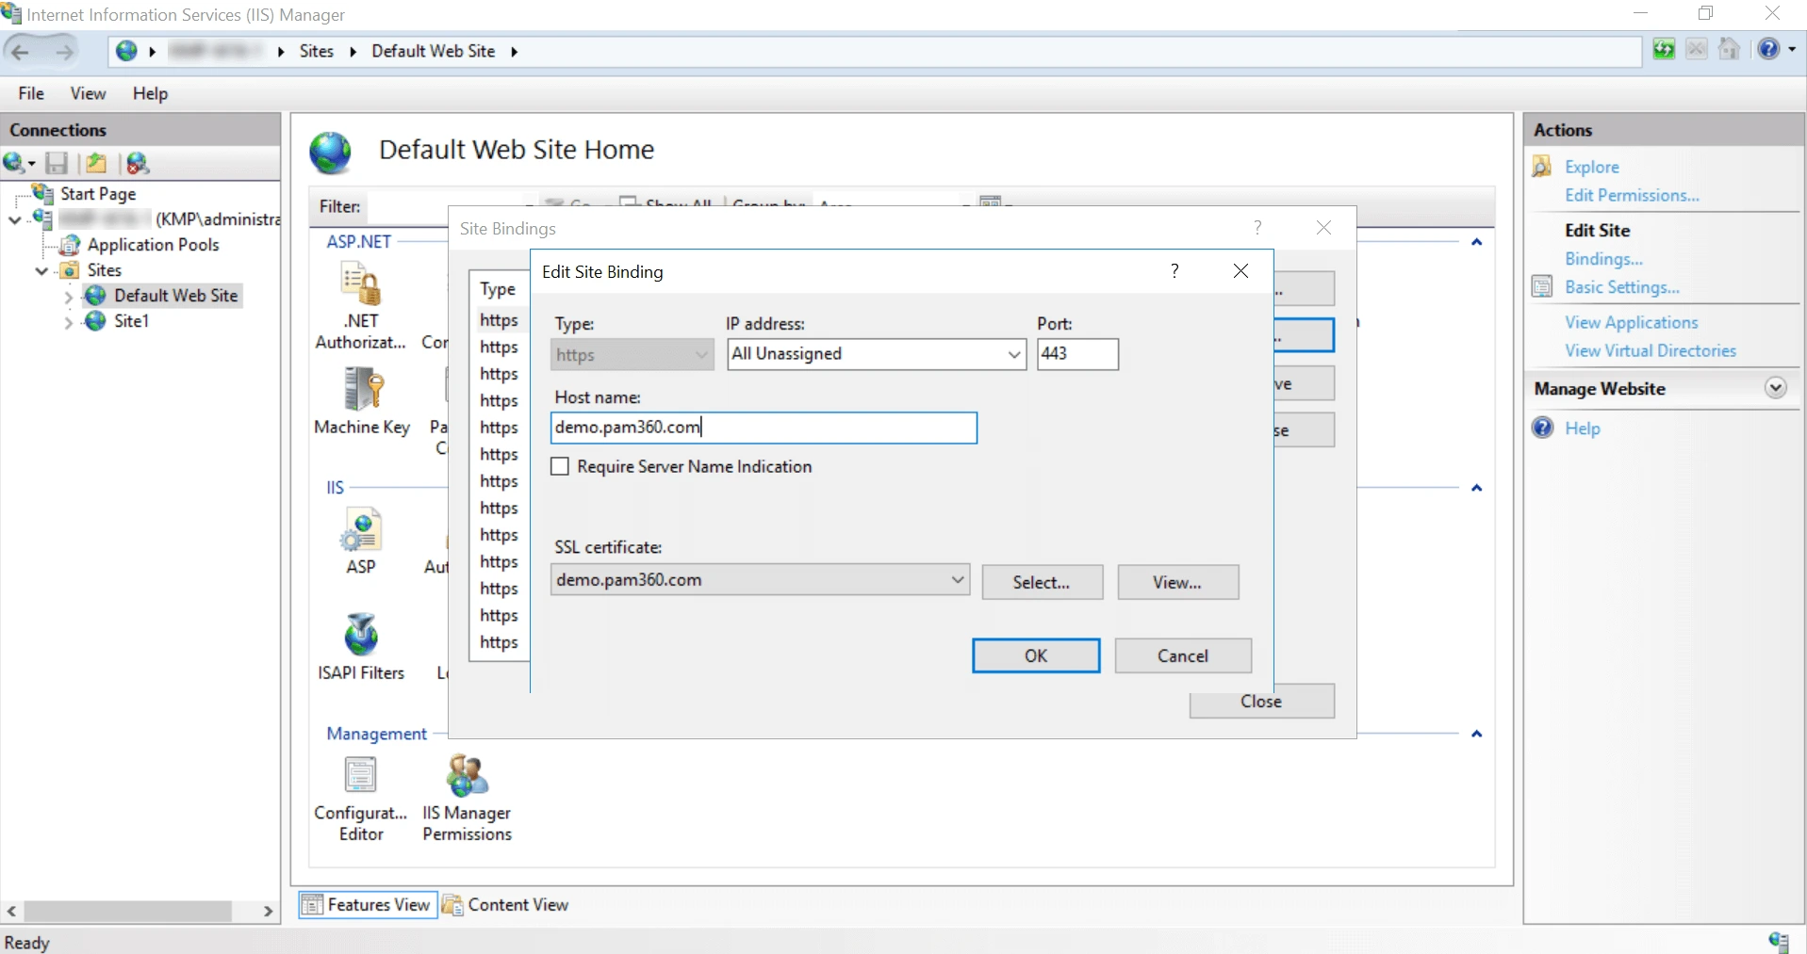Collapse the Manage Website section
Viewport: 1807px width, 954px height.
click(x=1776, y=388)
